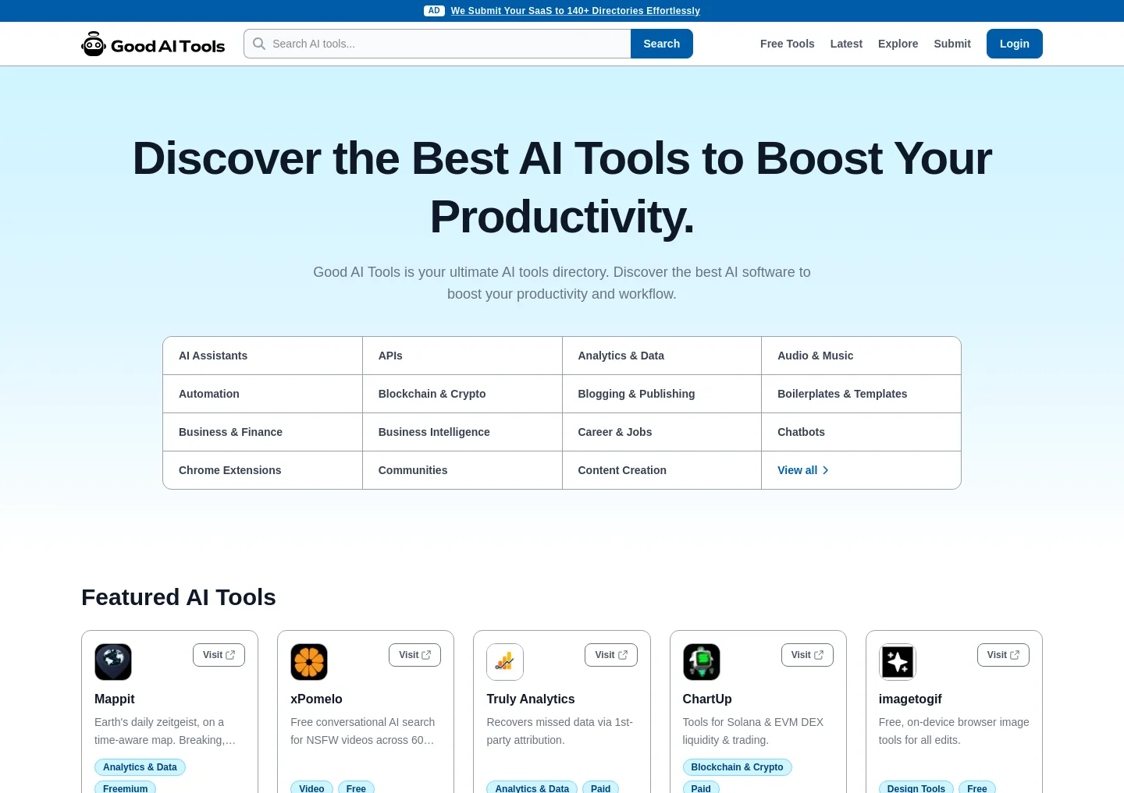Select the Content Creation category
The image size is (1124, 793).
pos(662,470)
